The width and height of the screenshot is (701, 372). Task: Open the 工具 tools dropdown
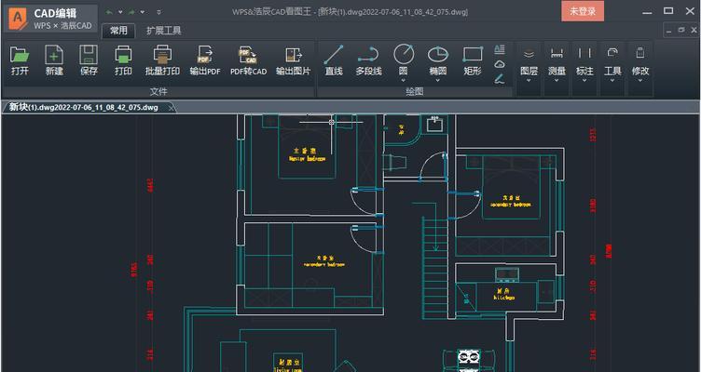[x=612, y=65]
